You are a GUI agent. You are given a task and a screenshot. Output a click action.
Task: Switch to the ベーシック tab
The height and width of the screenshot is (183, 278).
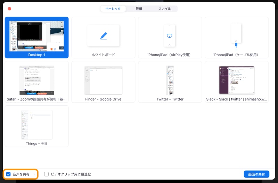(x=113, y=9)
